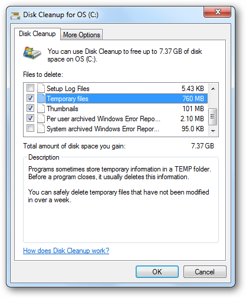This screenshot has width=246, height=298.
Task: Click the Temporary files file icon
Action: pos(41,98)
